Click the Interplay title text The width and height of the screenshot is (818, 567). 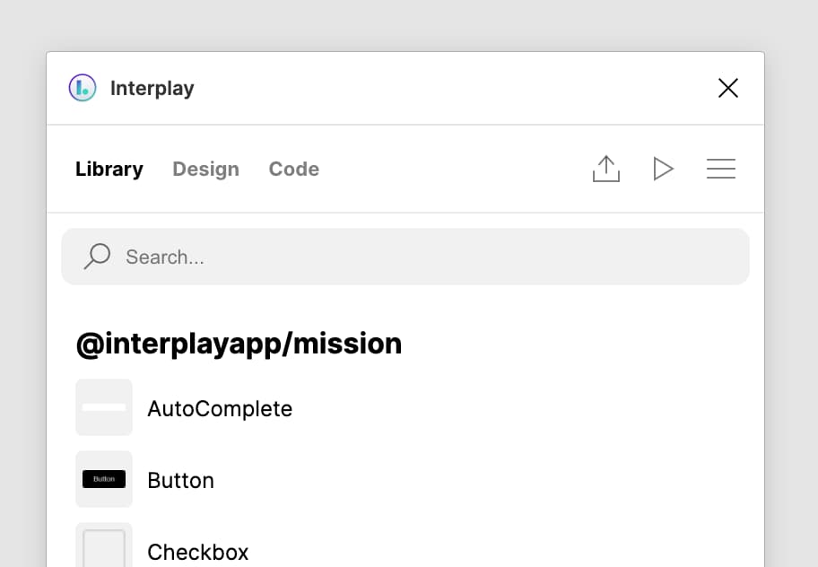152,88
